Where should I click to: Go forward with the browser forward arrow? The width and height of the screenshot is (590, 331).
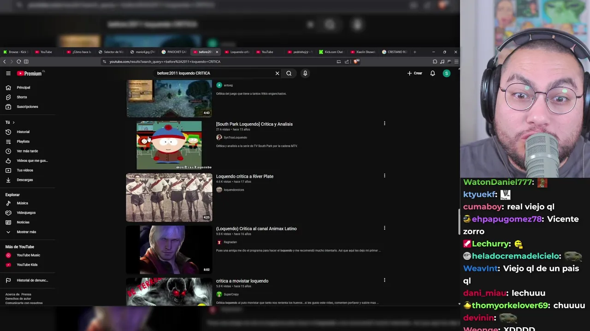coord(12,62)
